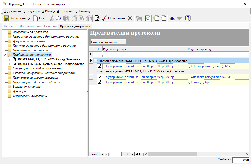Open the Редакция menu
Viewport: 251px width, 164px height.
click(32, 11)
